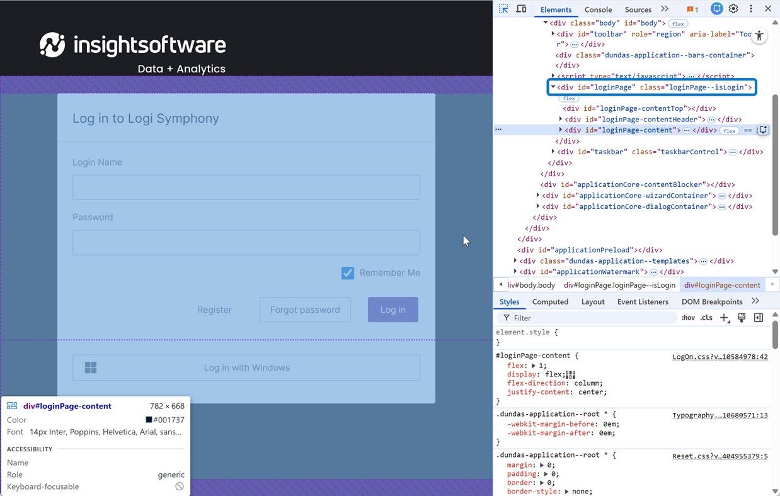
Task: Uncheck the Remember Me checkbox
Action: 348,273
